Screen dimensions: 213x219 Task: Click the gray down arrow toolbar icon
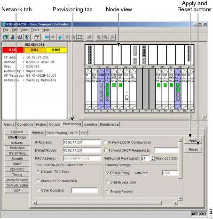67,37
